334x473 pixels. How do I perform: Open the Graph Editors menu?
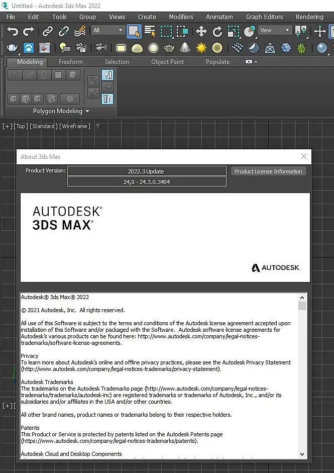click(x=264, y=17)
